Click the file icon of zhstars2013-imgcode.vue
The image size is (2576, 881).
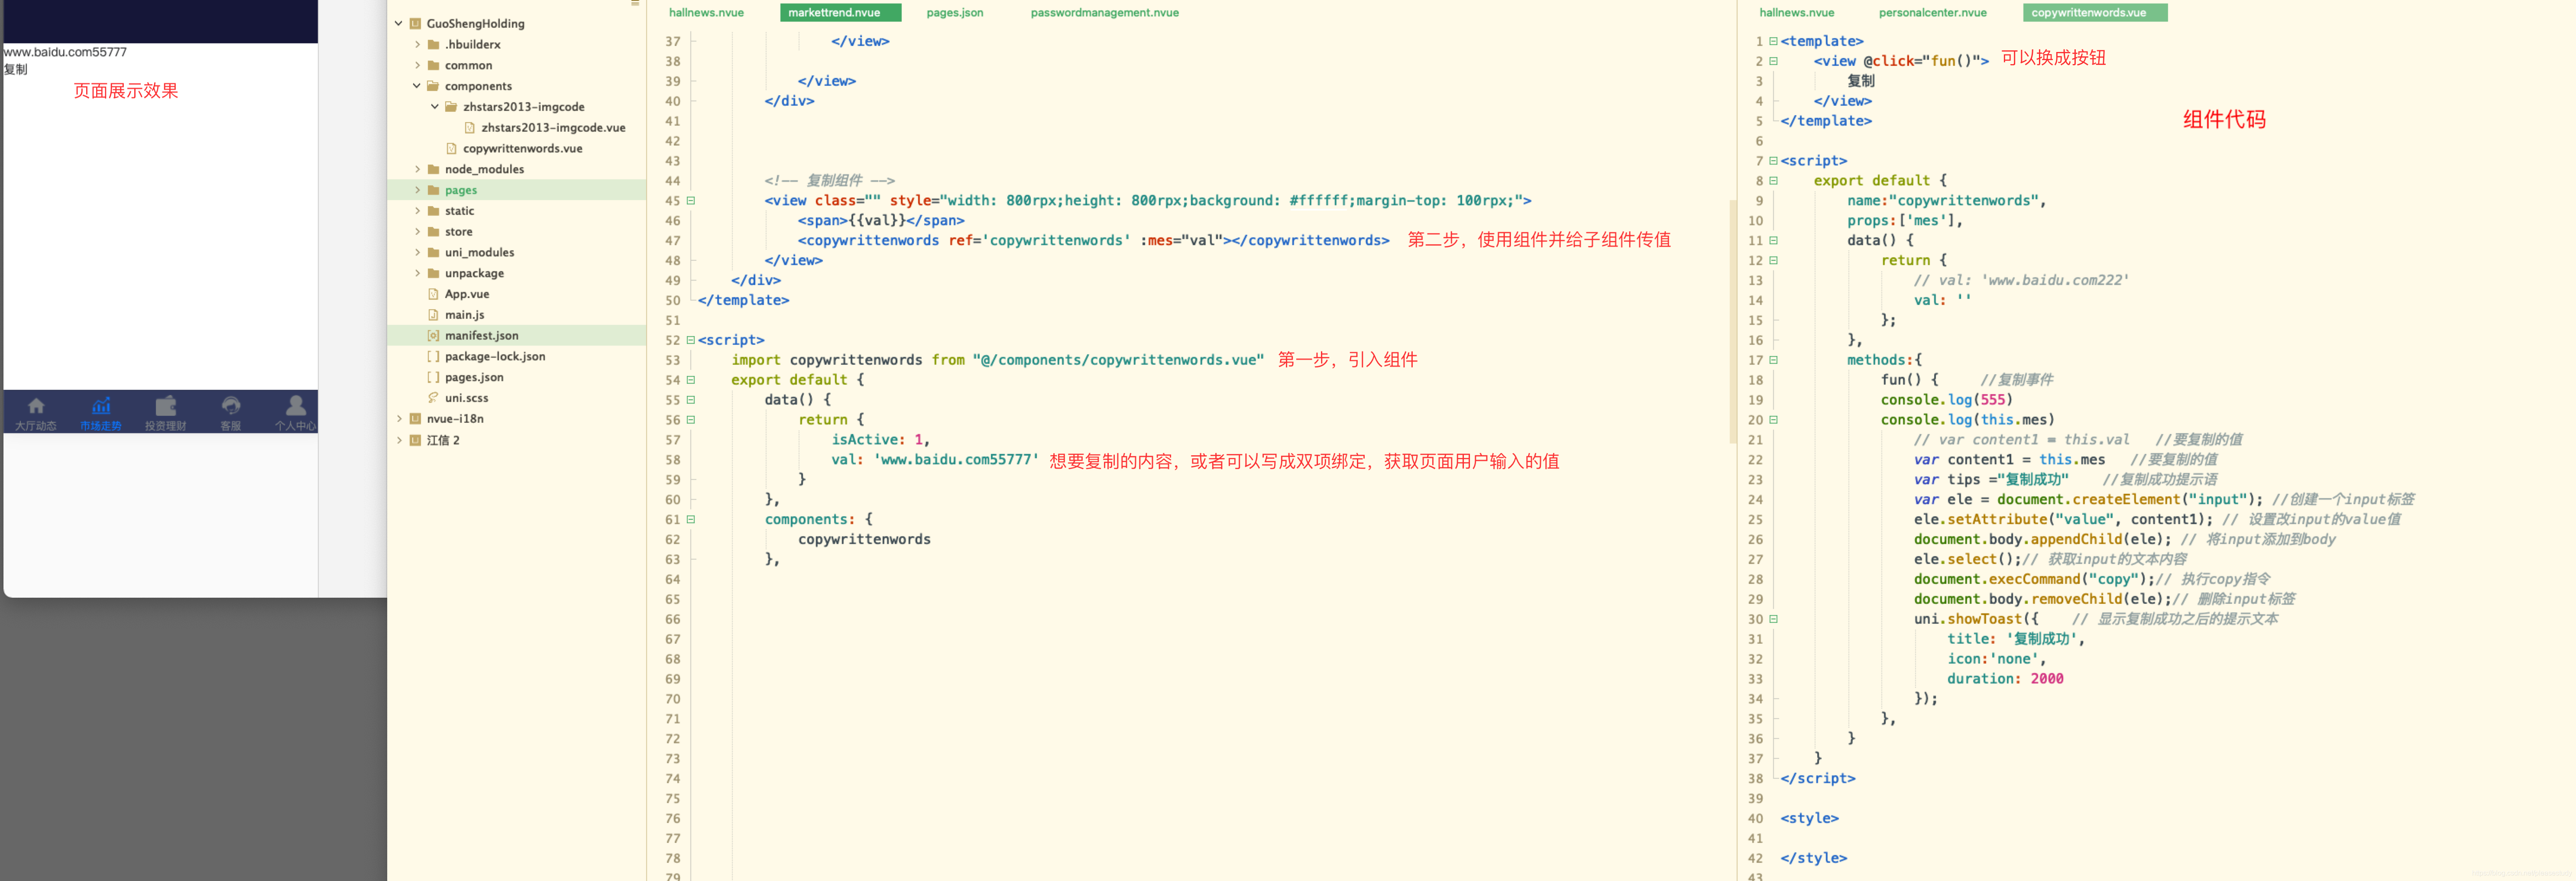[x=470, y=128]
